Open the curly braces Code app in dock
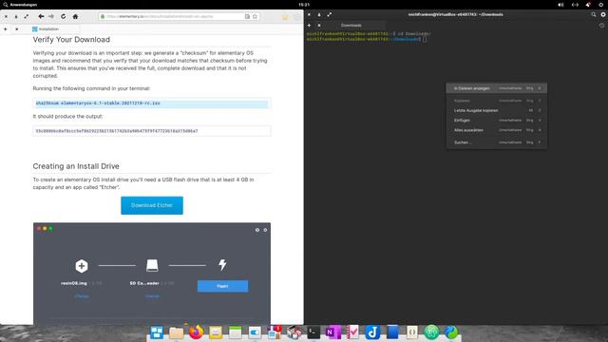 411,332
